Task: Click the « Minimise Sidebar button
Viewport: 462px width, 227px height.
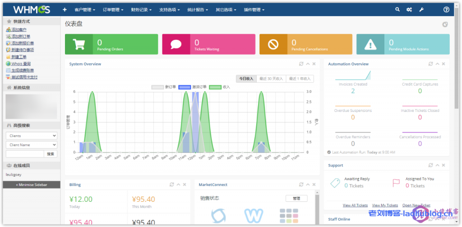Action: coord(31,184)
